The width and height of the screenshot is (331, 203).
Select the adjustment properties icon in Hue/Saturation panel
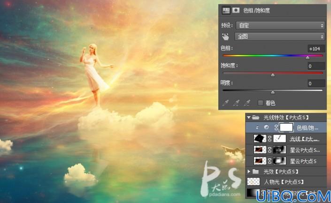tap(226, 10)
